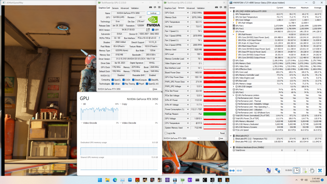Enable Log to file checkbox
This screenshot has height=184, width=327.
166,133
